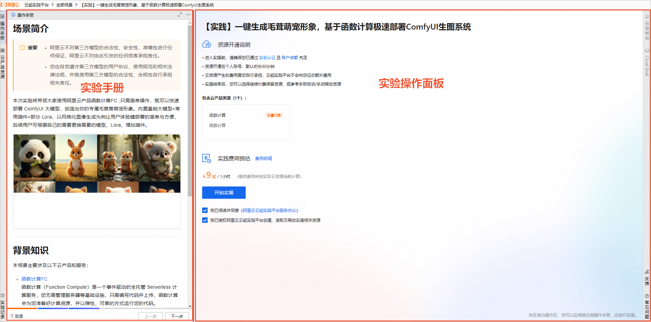This screenshot has width=651, height=322.
Task: Go to 全部场景 in the breadcrumb
Action: (x=64, y=5)
